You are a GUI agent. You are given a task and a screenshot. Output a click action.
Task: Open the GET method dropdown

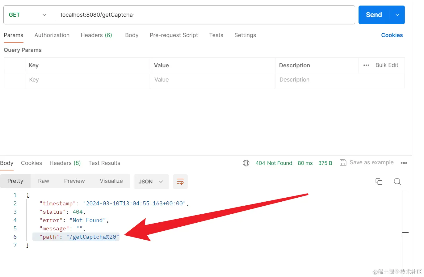click(x=28, y=15)
